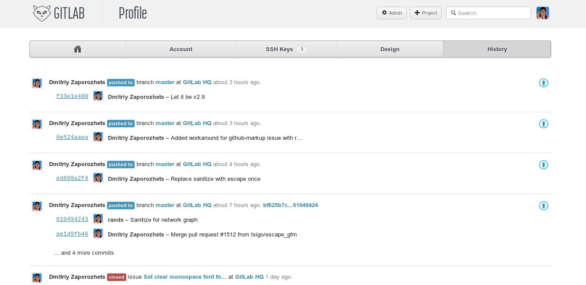
Task: Click 'pushed to' label in first event
Action: pyautogui.click(x=121, y=82)
